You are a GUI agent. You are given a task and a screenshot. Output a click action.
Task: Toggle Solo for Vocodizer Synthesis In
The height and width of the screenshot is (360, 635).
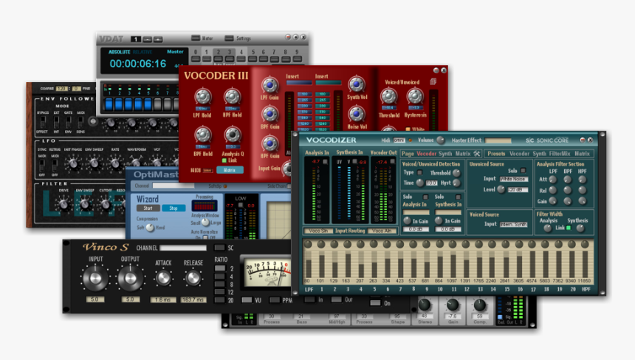tap(459, 197)
